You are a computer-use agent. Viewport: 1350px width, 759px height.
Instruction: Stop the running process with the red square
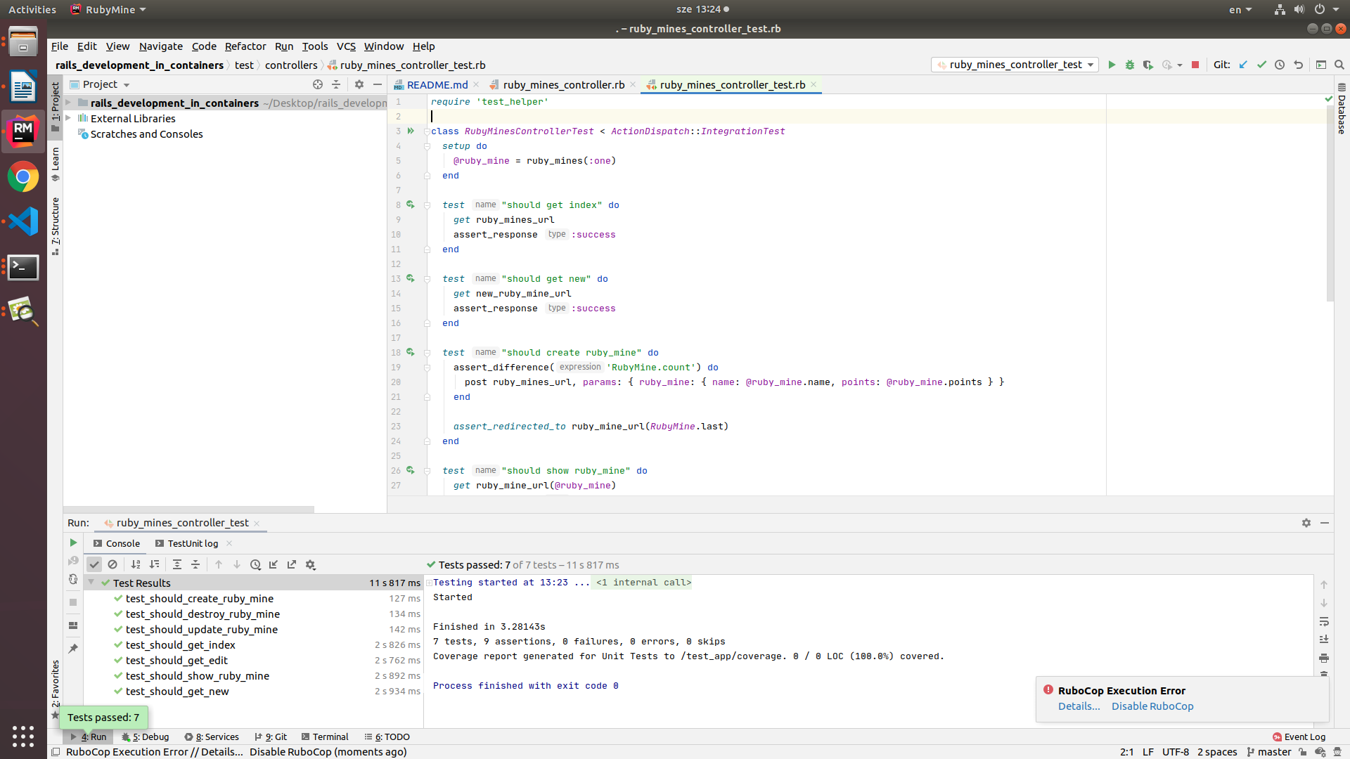(1195, 65)
